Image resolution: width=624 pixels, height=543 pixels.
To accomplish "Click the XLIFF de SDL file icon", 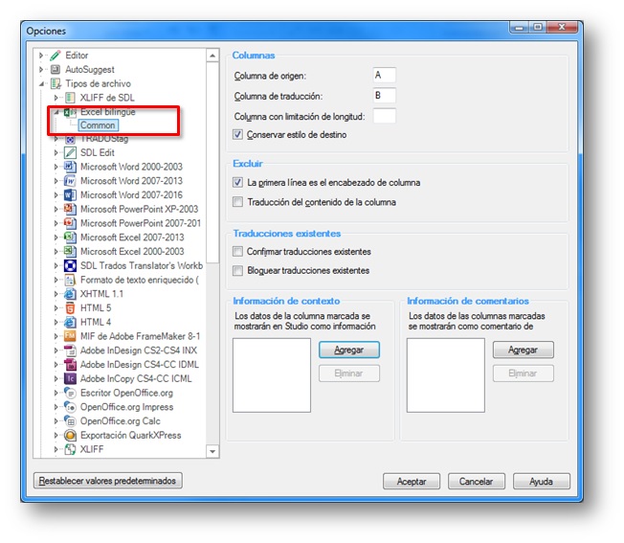I will (x=70, y=98).
